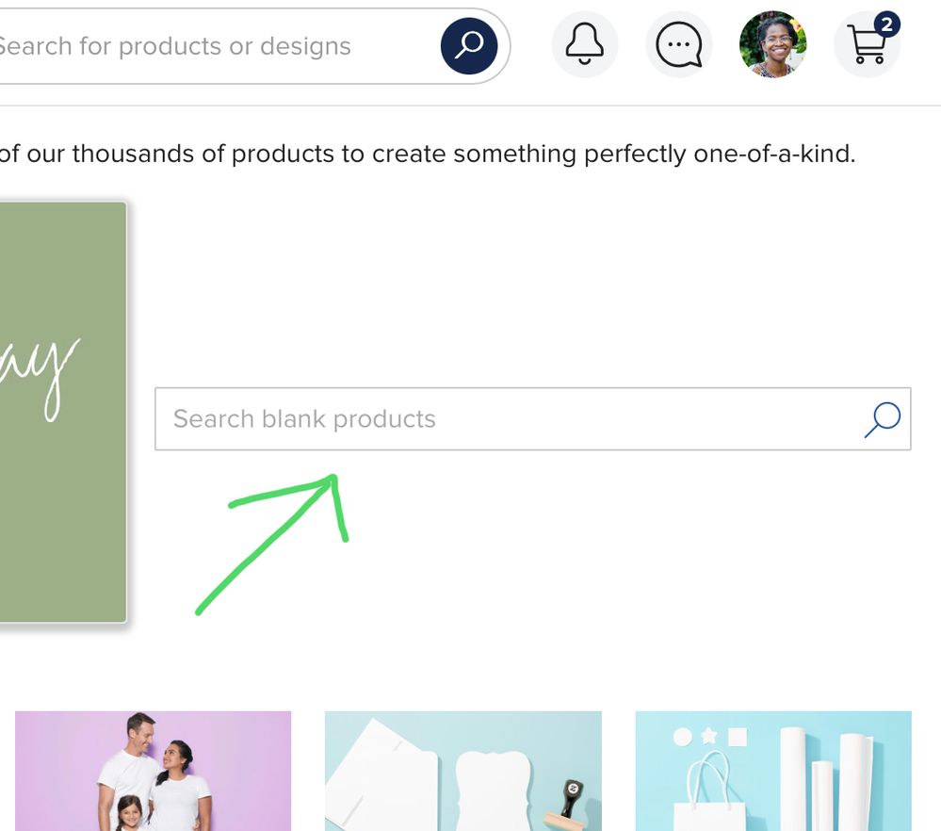Focus the "Search blank products" field

point(509,419)
